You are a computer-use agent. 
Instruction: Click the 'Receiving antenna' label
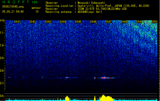pyautogui.click(x=59, y=12)
